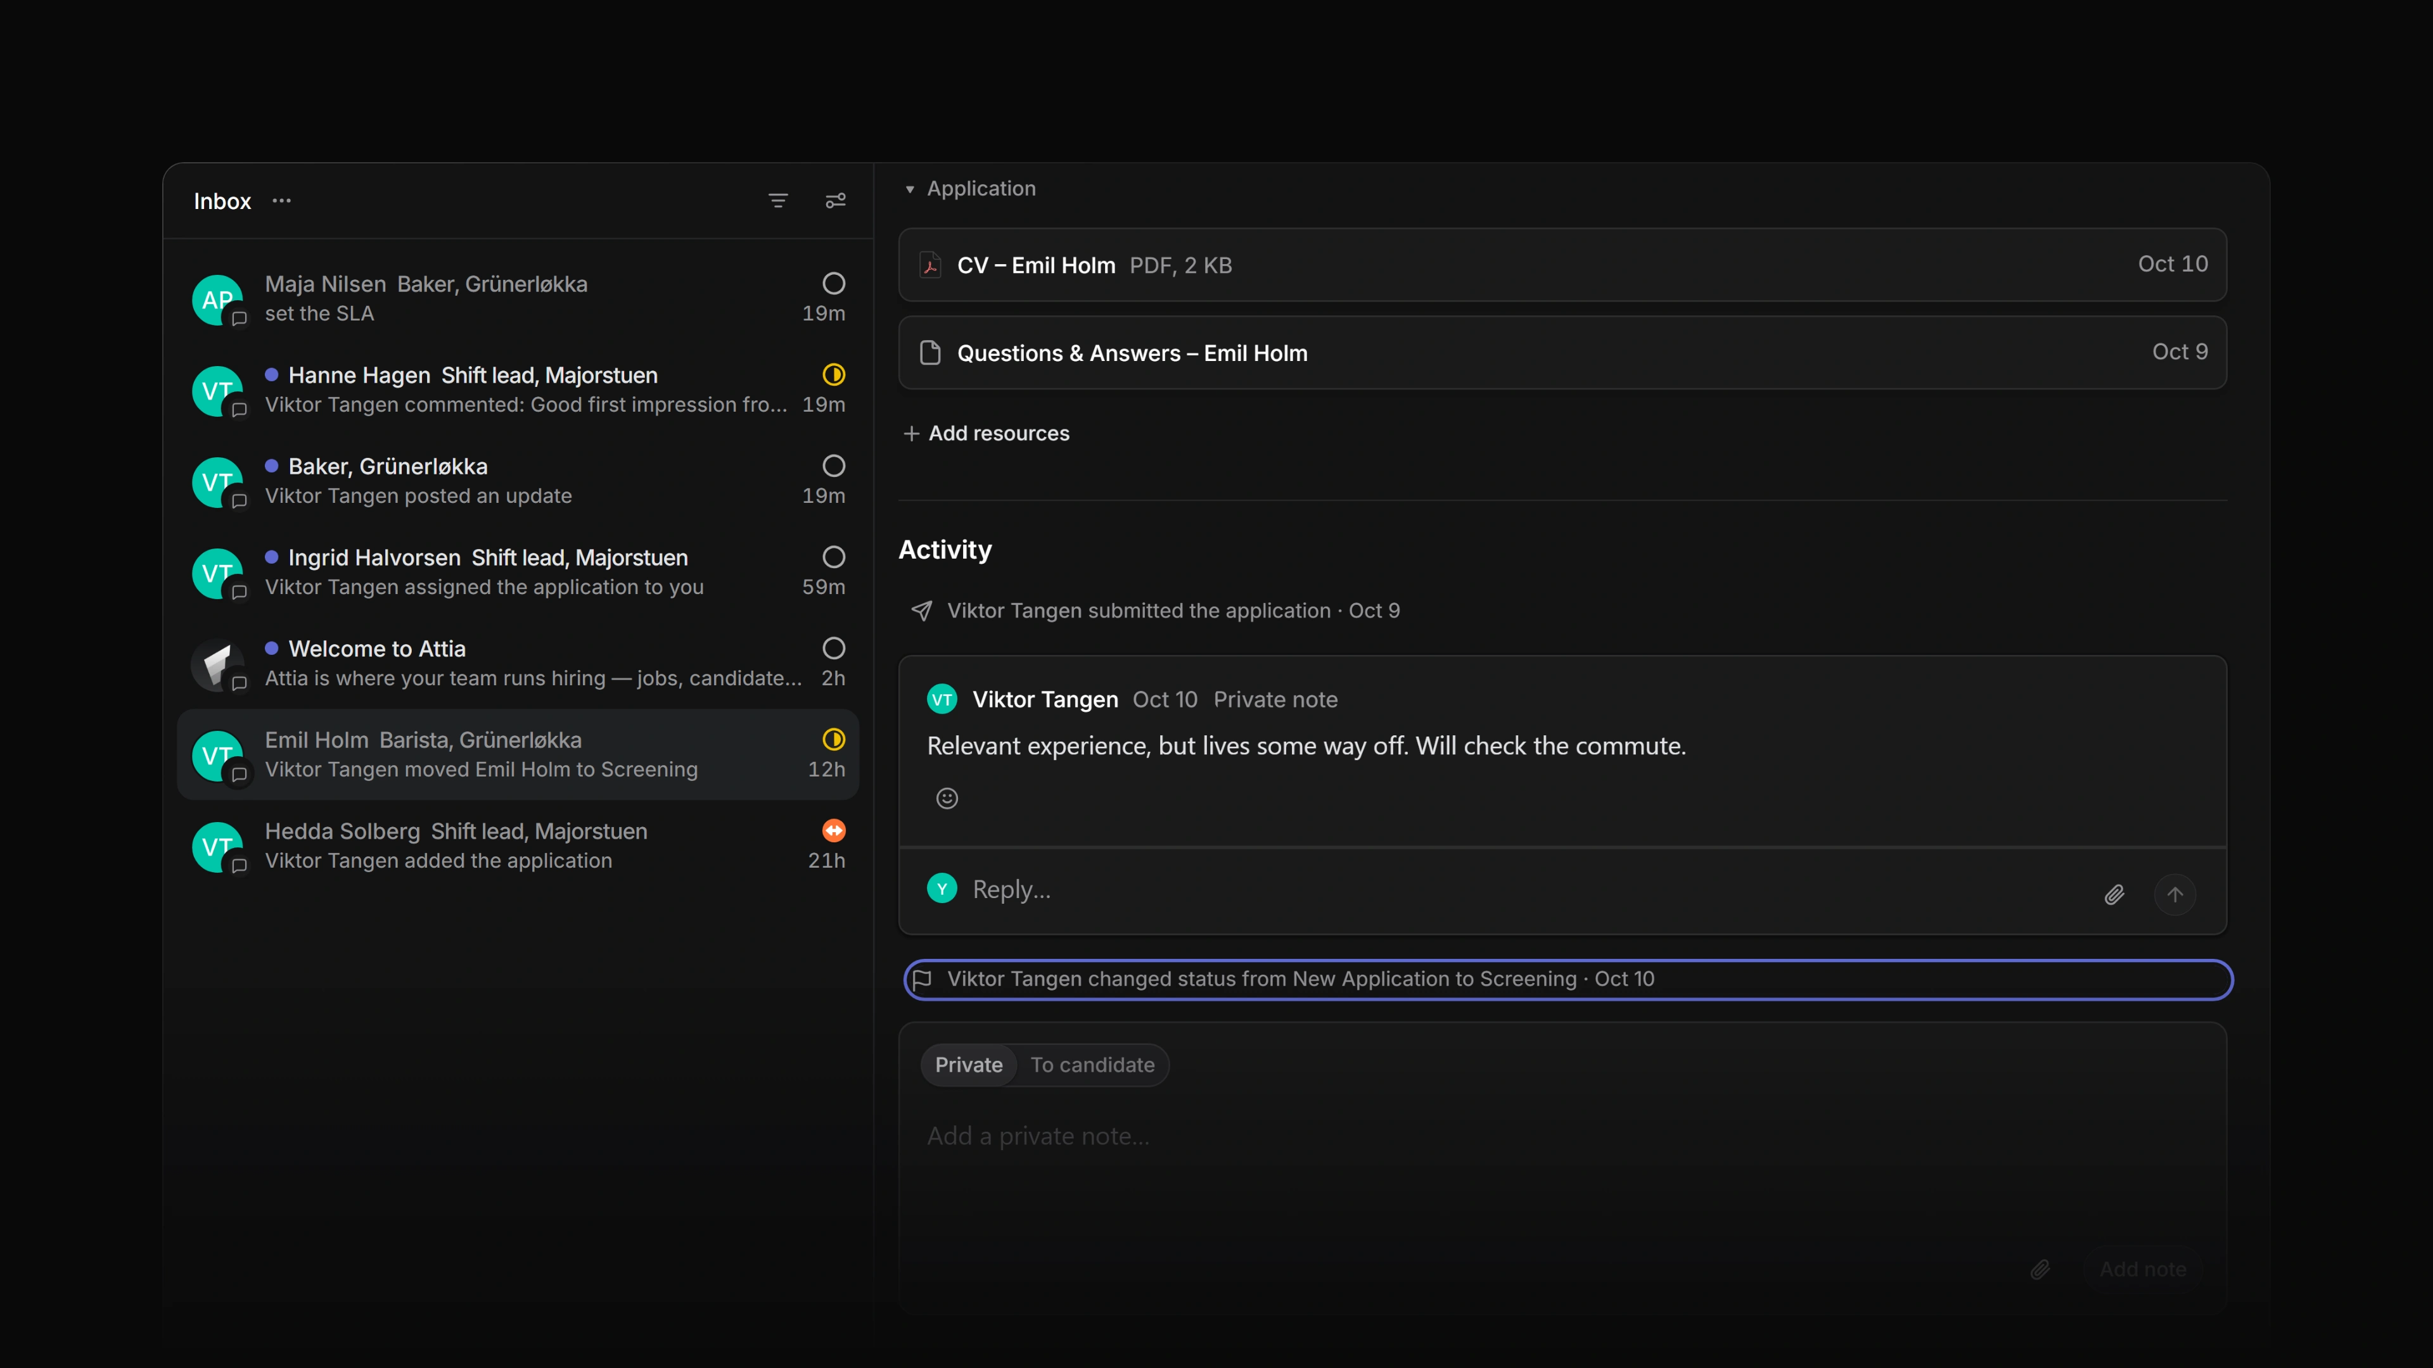Open Questions & Answers – Emil Holm document
Screen dimensions: 2433x1368
pos(1562,353)
